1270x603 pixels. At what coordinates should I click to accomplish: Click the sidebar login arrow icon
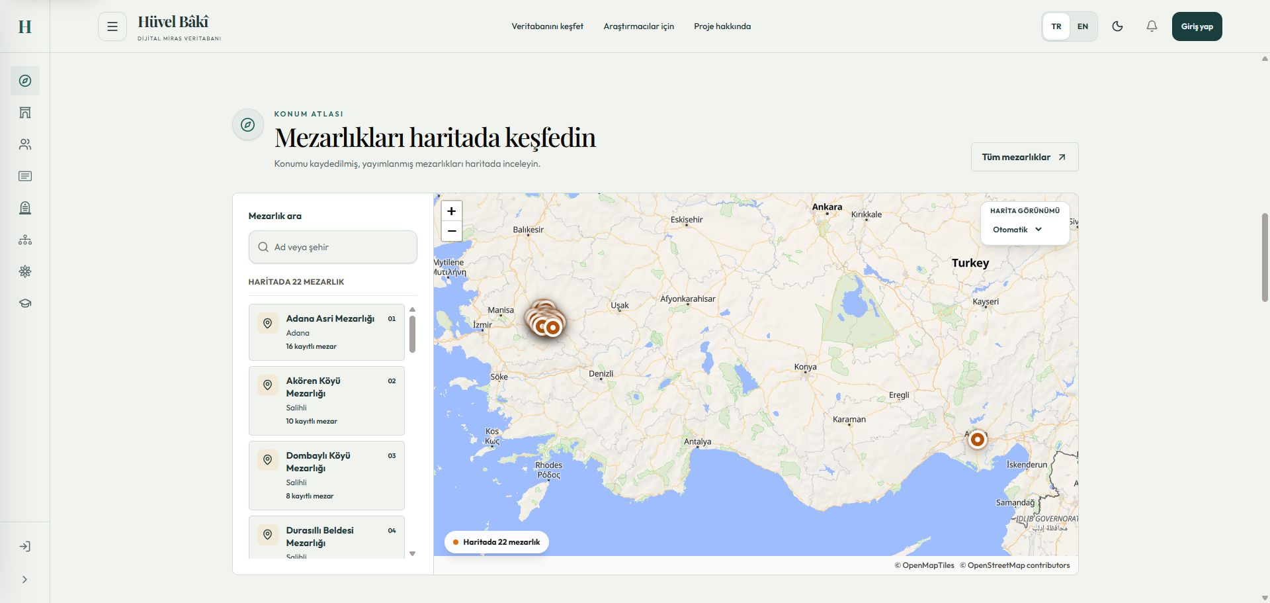pos(24,546)
